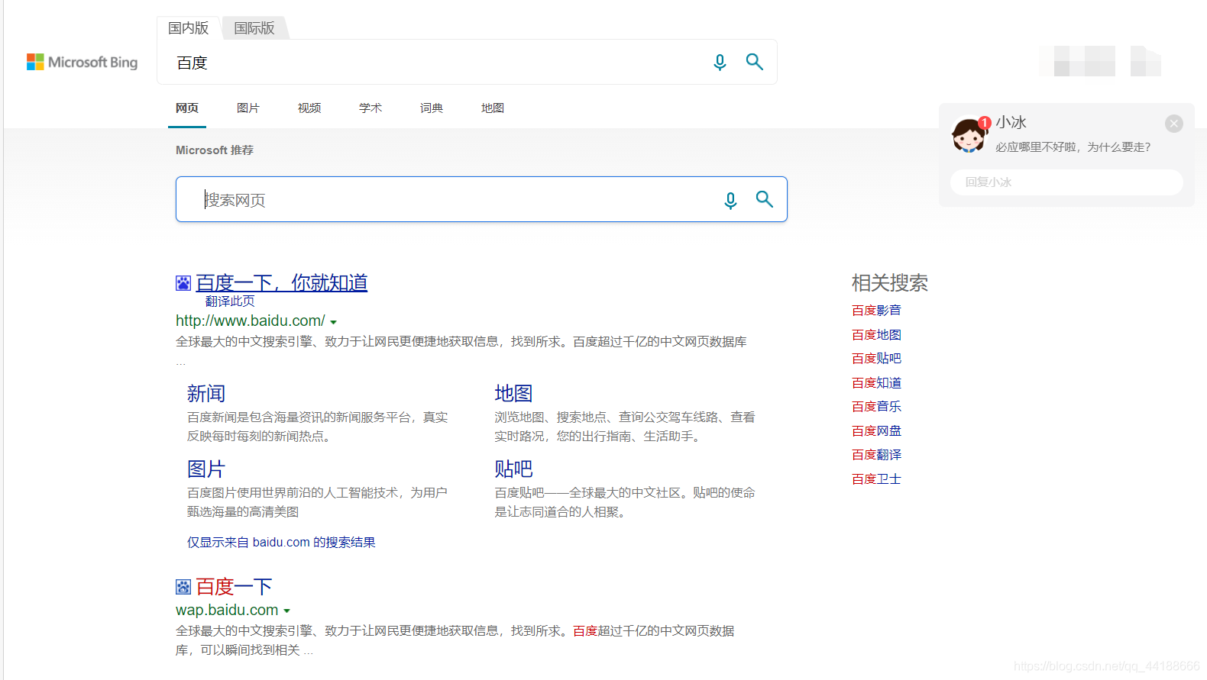Select the 网页 search category

point(187,108)
